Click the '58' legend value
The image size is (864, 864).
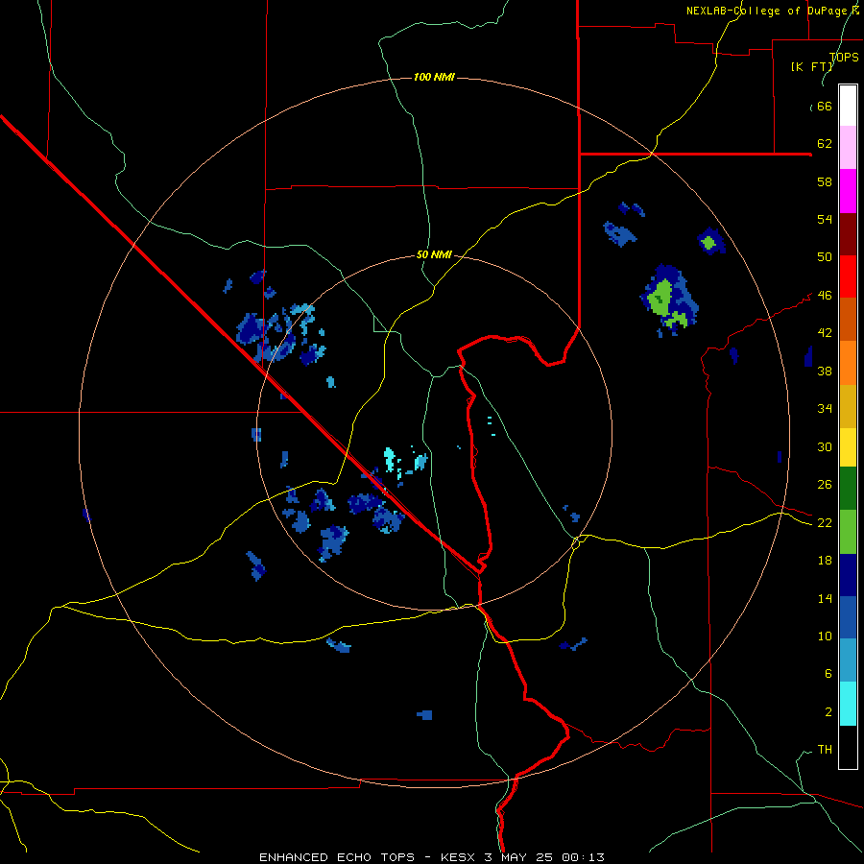(x=825, y=181)
